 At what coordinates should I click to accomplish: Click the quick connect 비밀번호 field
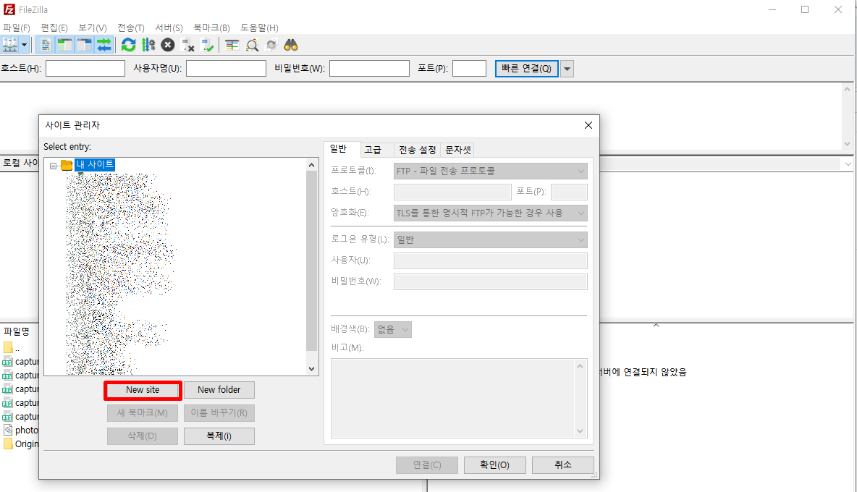point(369,68)
